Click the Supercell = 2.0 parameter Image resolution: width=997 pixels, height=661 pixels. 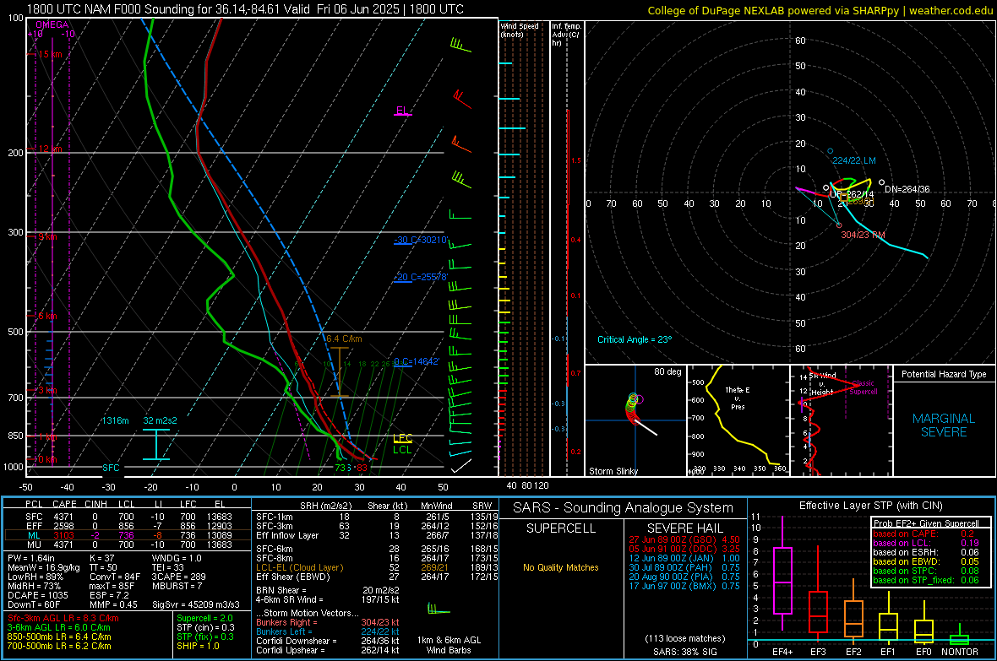point(204,618)
